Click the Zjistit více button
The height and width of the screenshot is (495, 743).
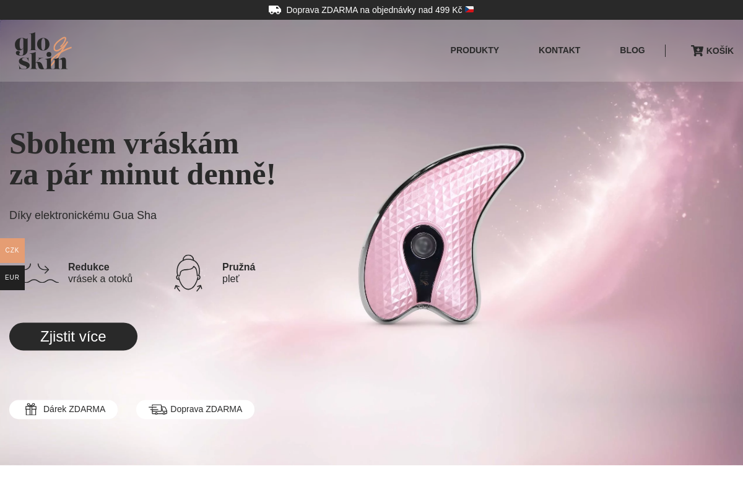(73, 337)
